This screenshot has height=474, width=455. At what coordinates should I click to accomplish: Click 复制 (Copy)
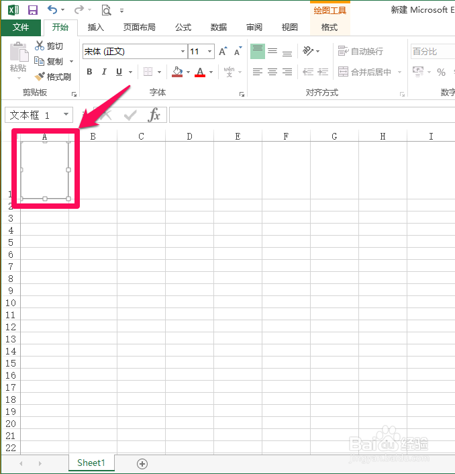49,61
